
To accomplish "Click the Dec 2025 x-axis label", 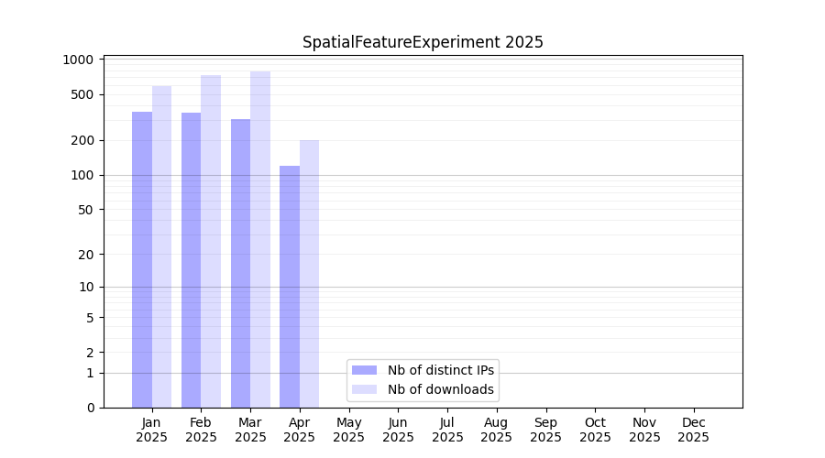I will (693, 430).
